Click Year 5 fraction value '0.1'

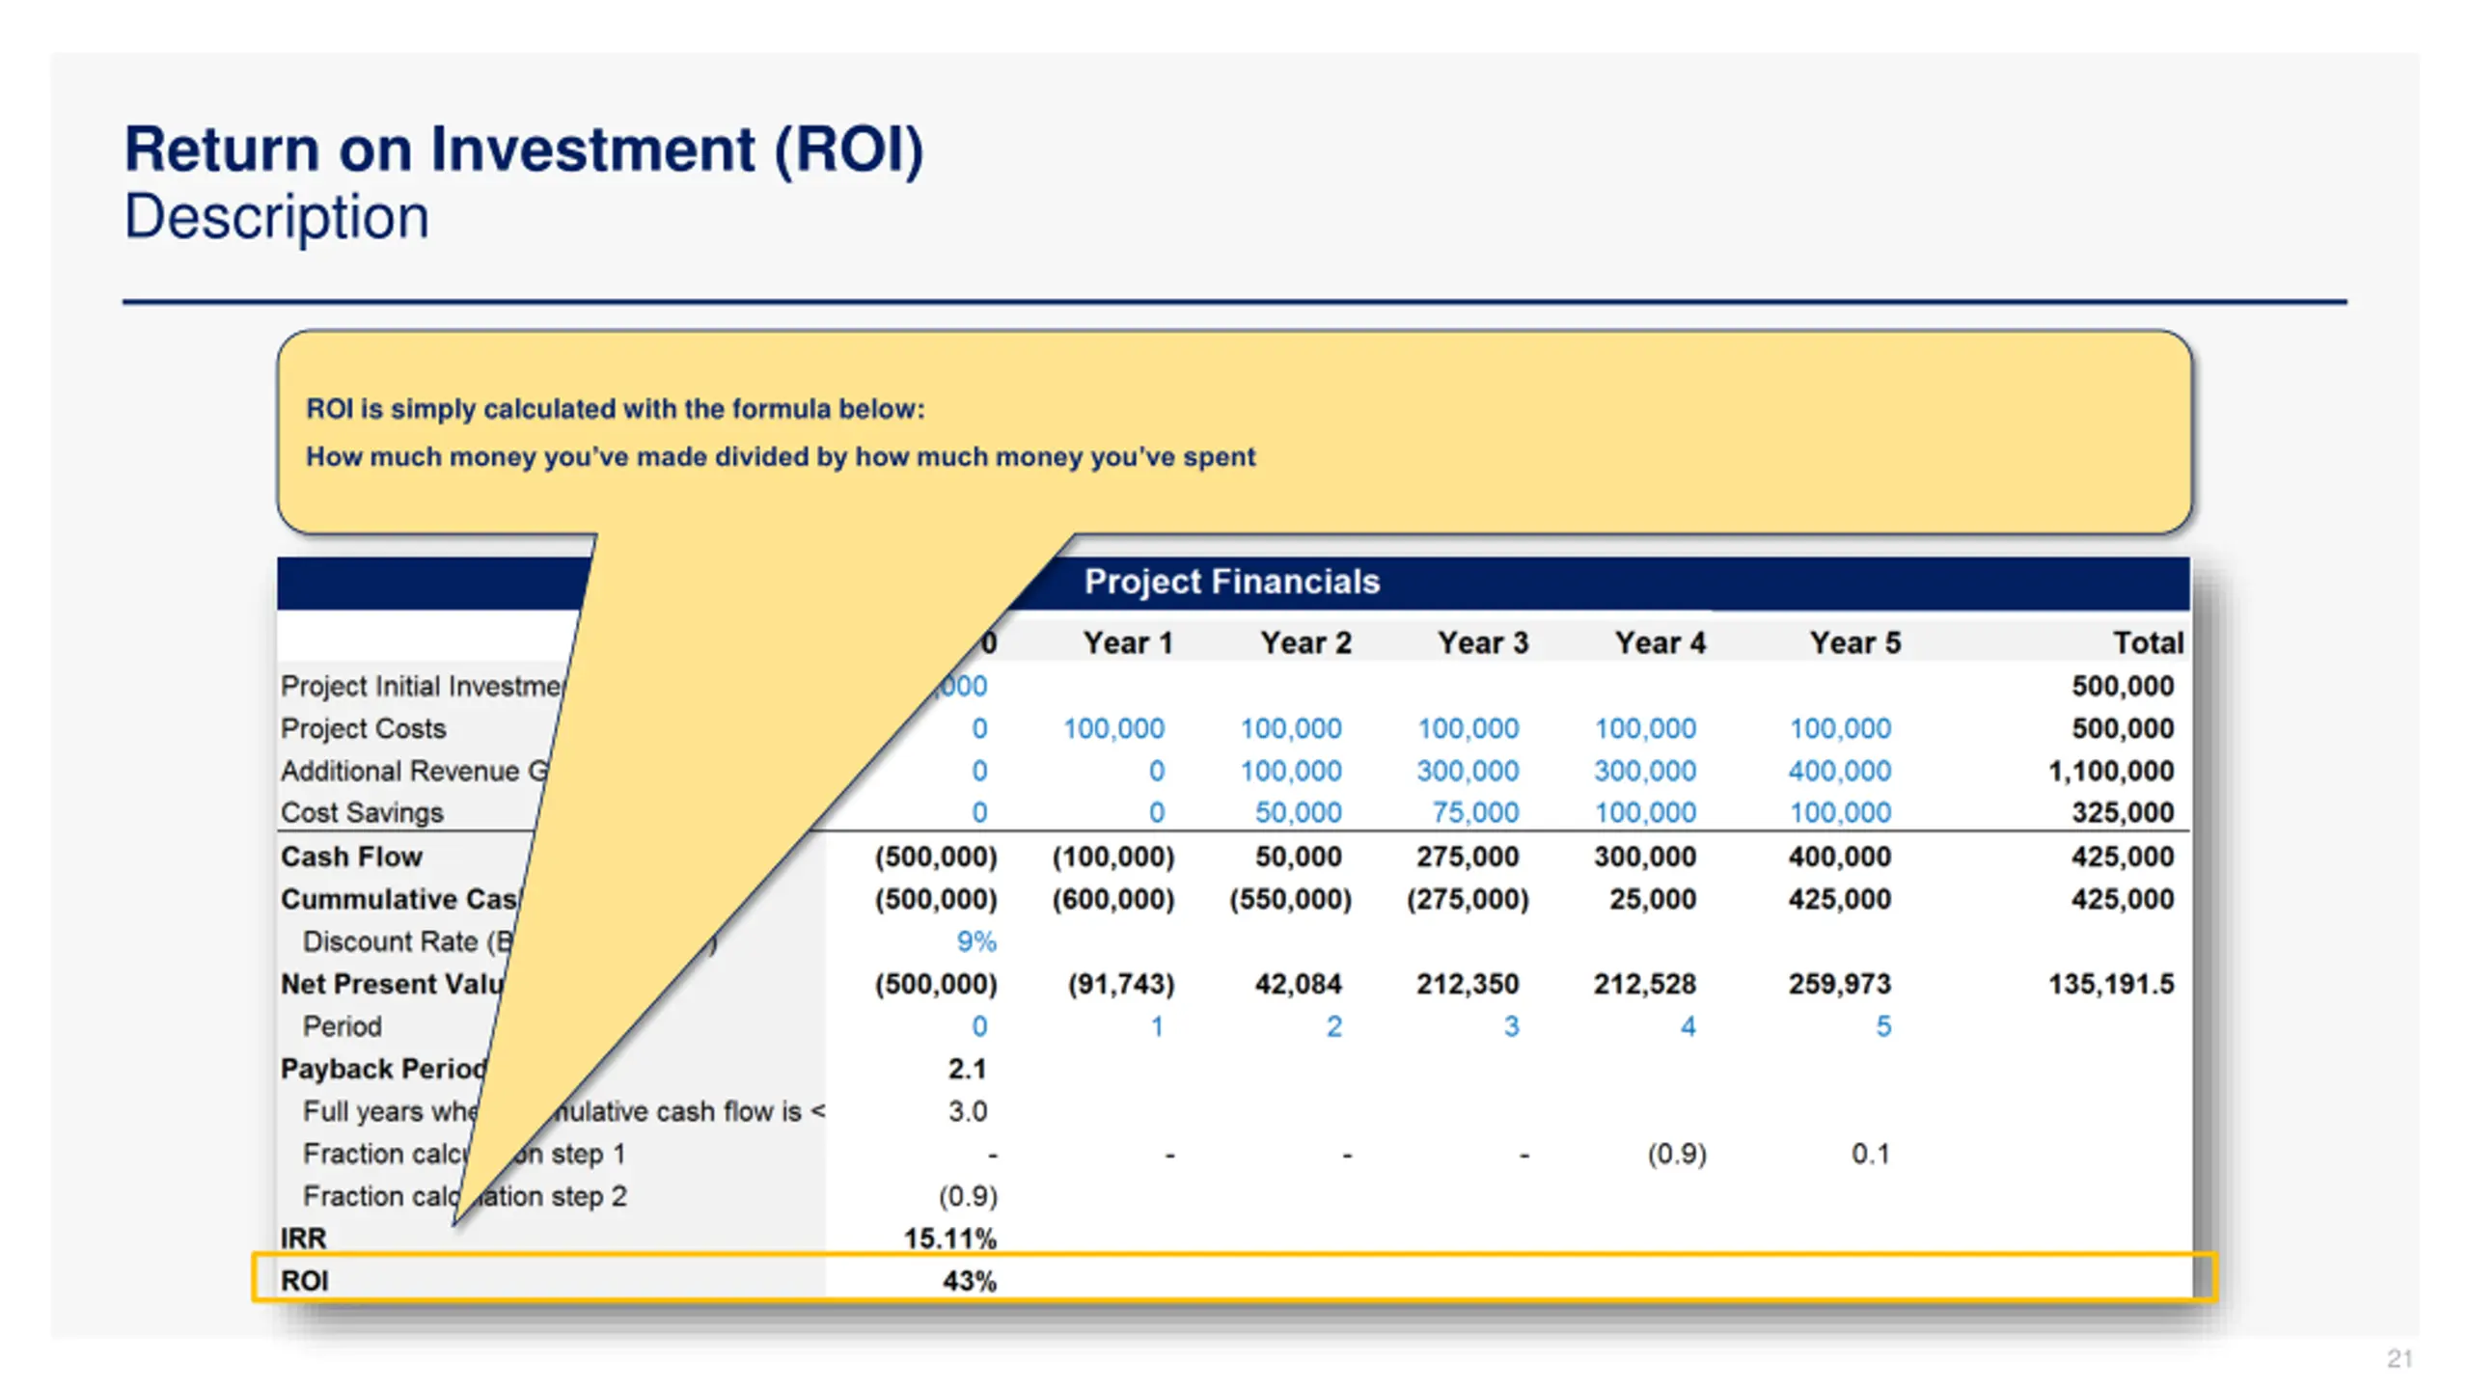click(x=1870, y=1154)
